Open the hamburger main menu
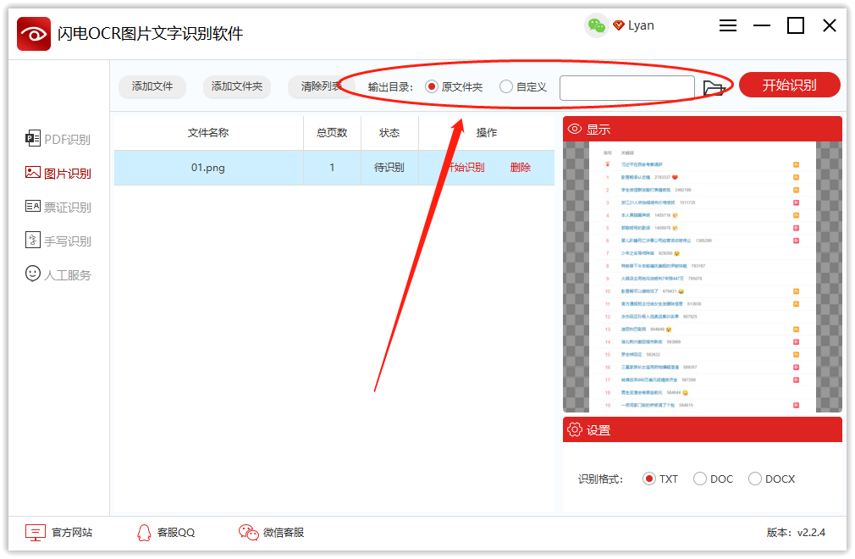The height and width of the screenshot is (559, 855). click(727, 25)
